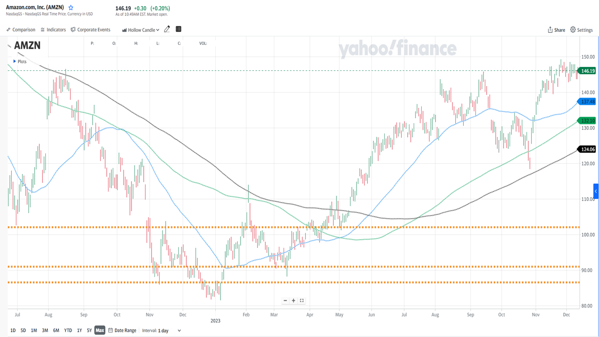Show Corporate Events options
This screenshot has width=599, height=337.
[90, 29]
